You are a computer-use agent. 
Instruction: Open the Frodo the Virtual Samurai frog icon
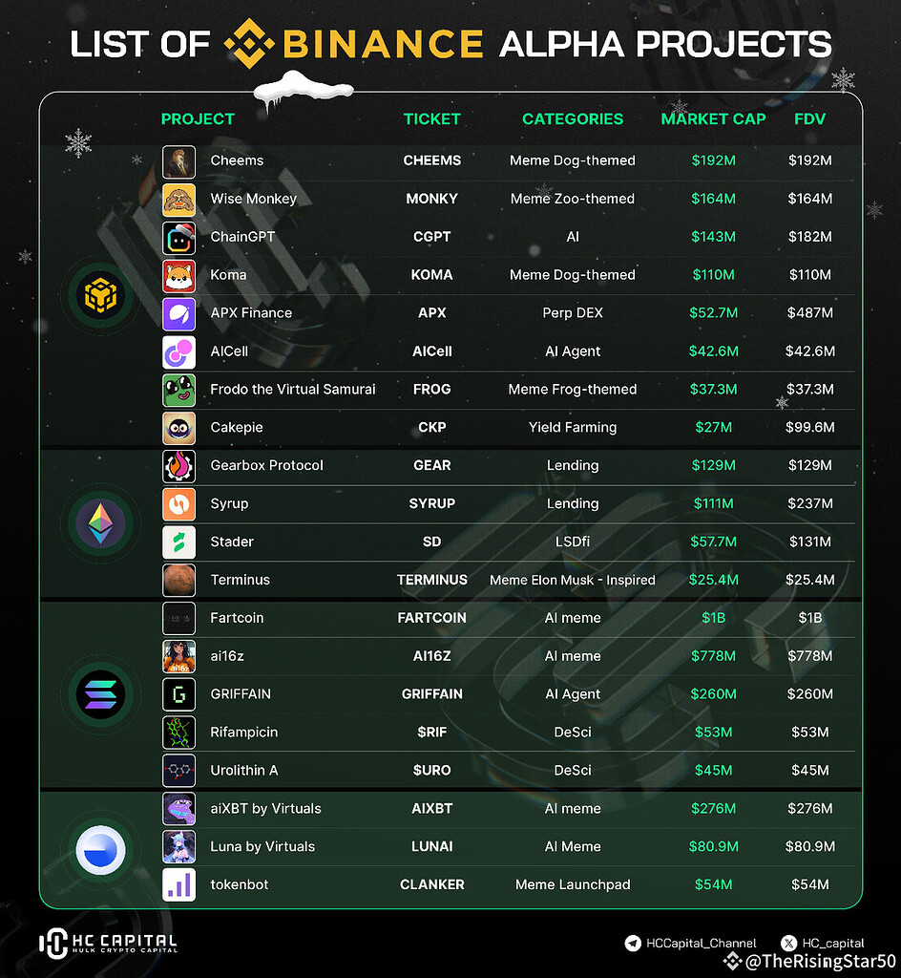178,390
